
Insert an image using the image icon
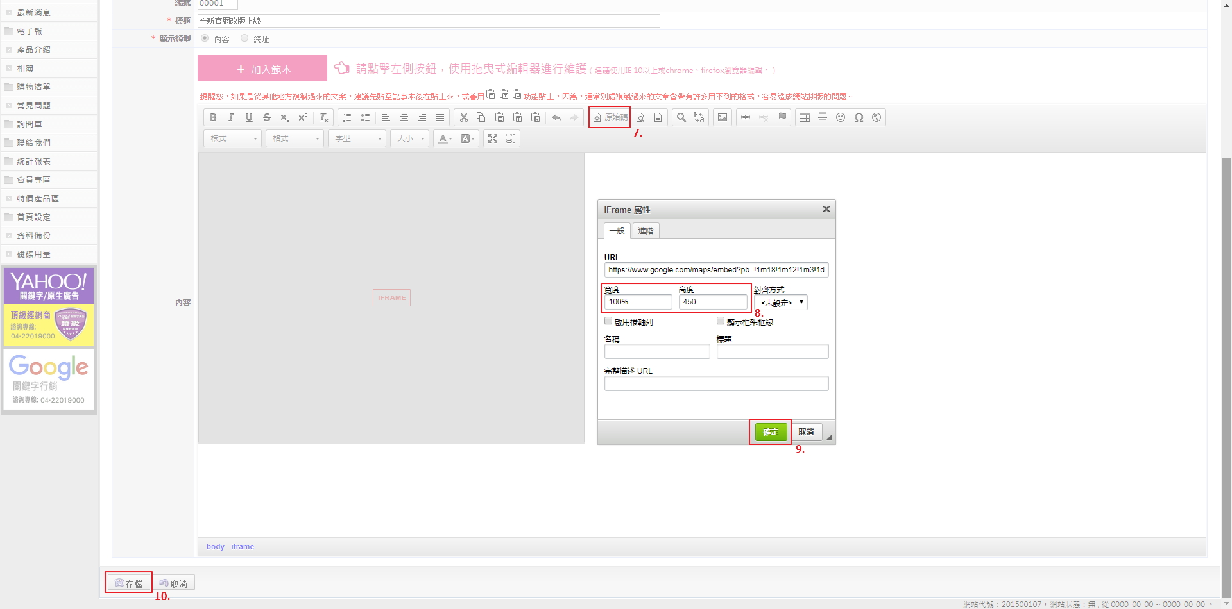point(723,117)
